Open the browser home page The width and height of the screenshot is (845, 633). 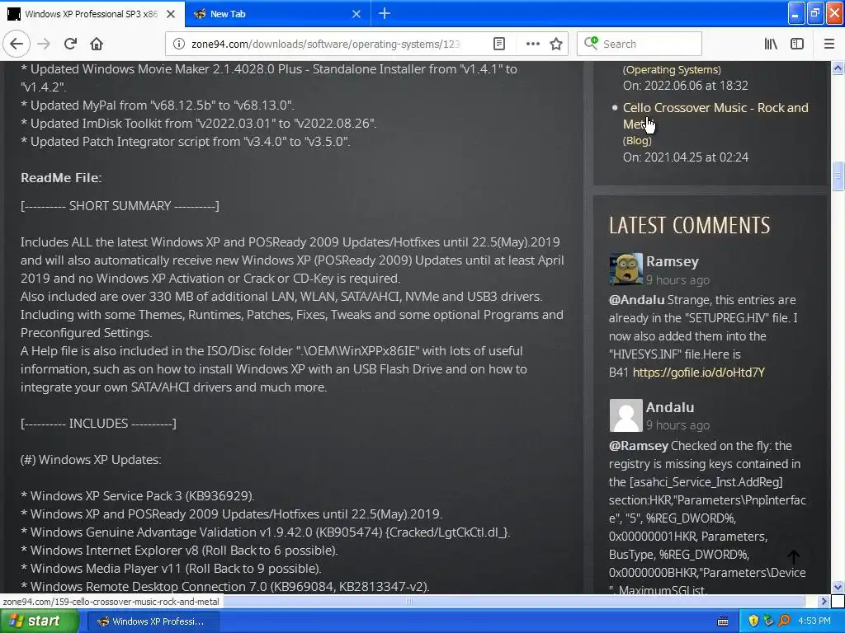(97, 44)
